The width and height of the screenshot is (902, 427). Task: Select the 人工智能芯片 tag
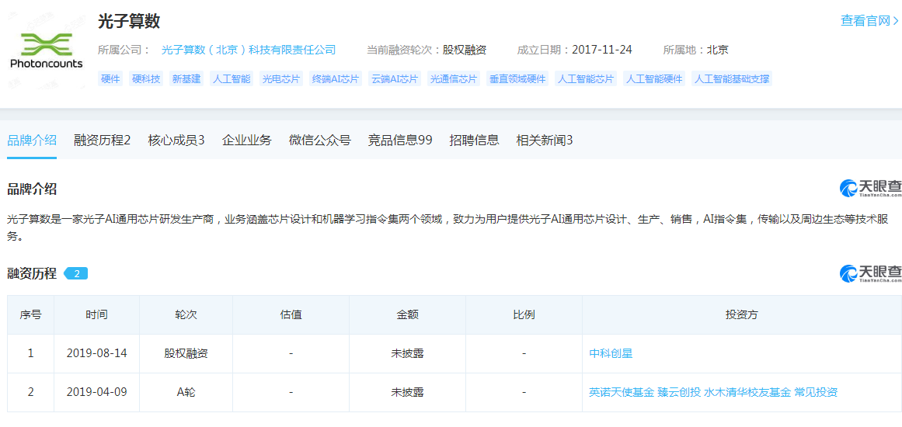[x=587, y=79]
